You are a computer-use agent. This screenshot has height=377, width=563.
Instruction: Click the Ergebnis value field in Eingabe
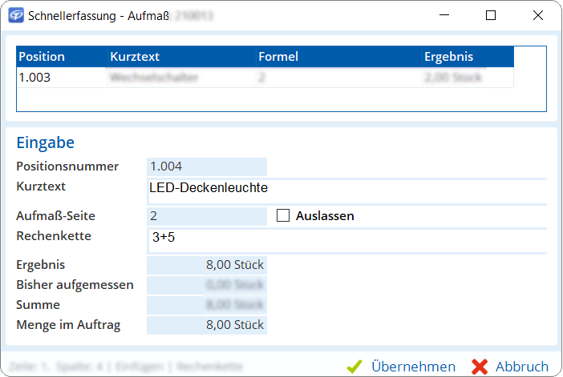(x=207, y=265)
